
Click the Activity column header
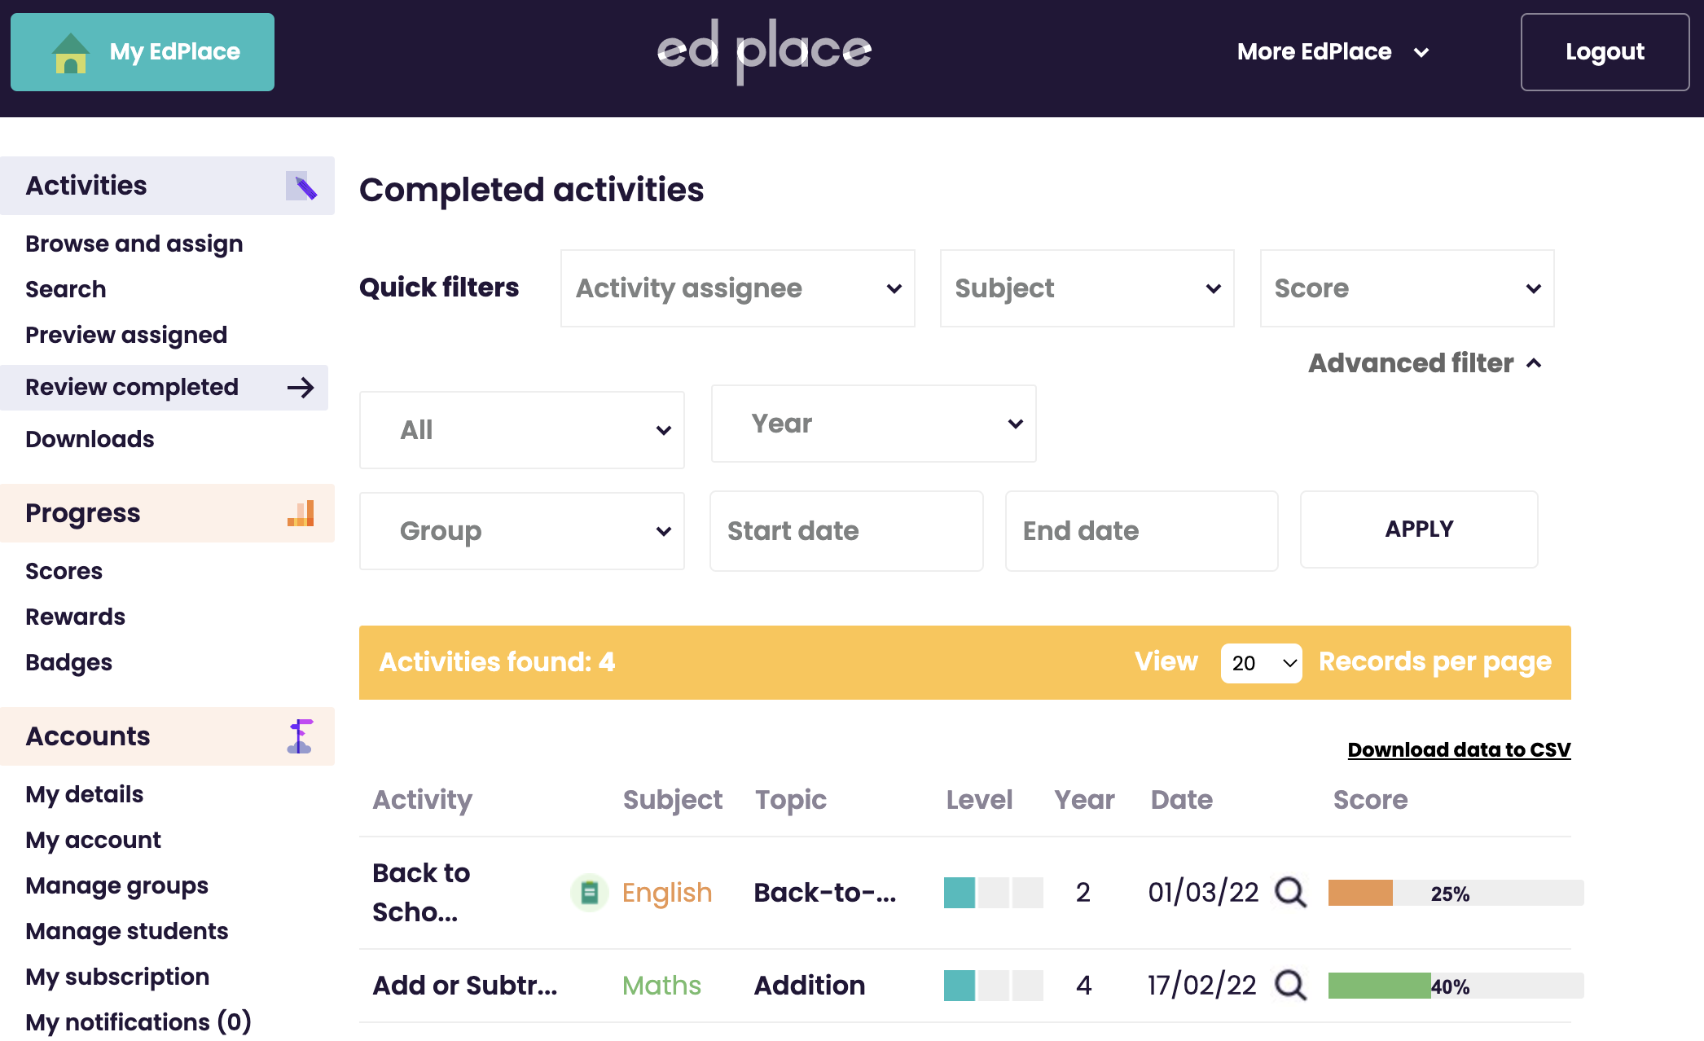422,800
